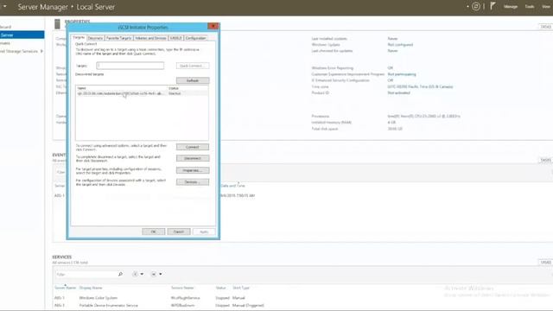Viewport: 553px width, 311px height.
Task: Sort Services by Status column
Action: [x=221, y=288]
